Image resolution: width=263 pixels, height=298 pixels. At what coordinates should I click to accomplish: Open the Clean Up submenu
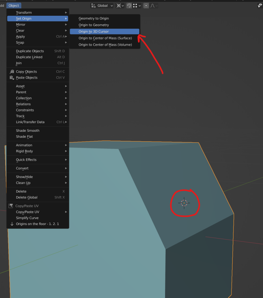[38, 183]
